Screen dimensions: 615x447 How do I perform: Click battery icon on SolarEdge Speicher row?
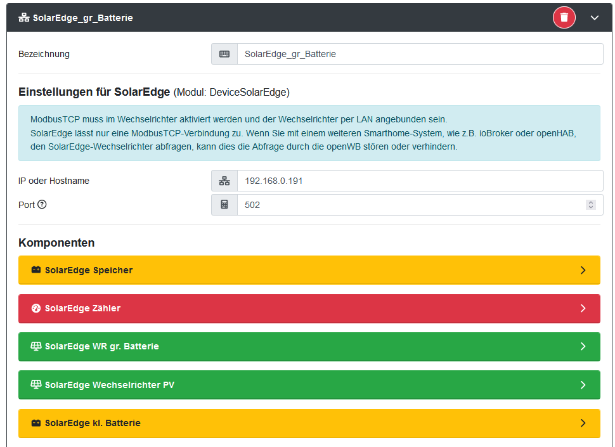[36, 269]
